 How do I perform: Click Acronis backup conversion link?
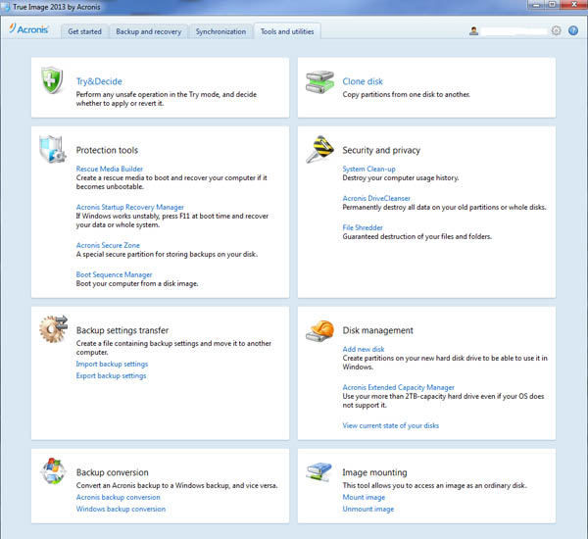pos(119,497)
